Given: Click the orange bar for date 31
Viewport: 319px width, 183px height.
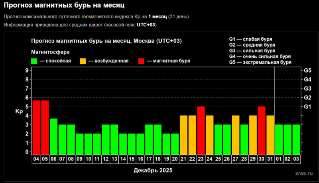Looking at the screenshot, I should [x=270, y=135].
